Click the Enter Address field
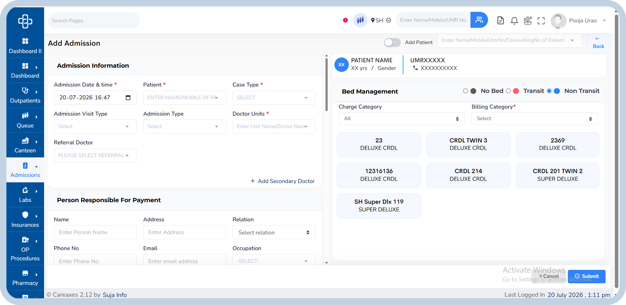This screenshot has height=305, width=626. [184, 233]
